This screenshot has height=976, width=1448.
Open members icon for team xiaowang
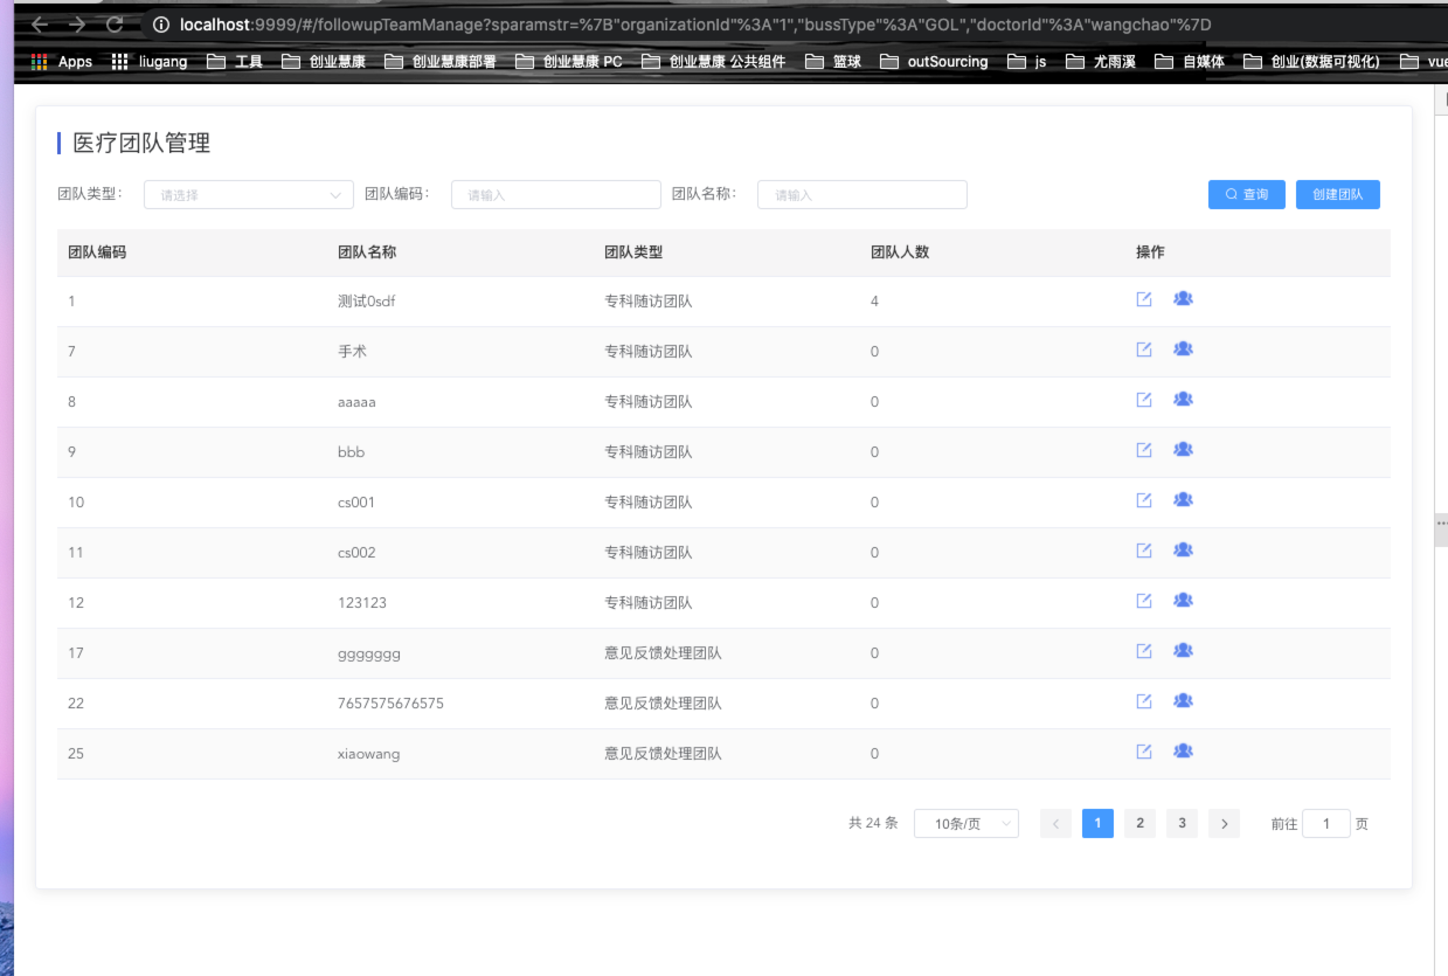tap(1183, 752)
